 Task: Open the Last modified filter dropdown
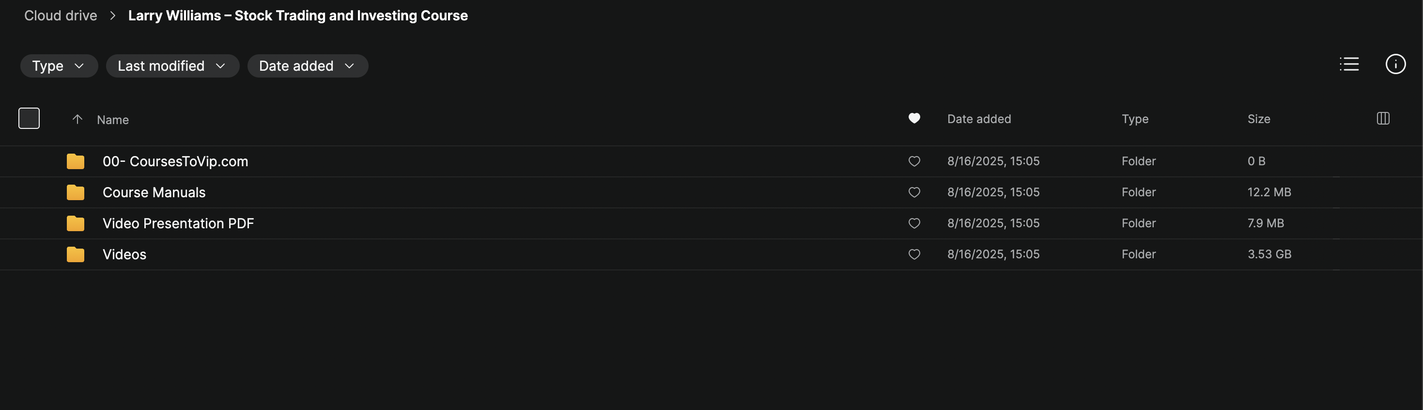(172, 66)
